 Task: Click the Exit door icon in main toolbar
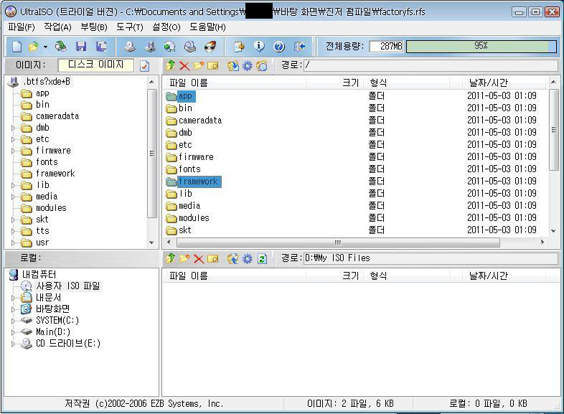pyautogui.click(x=300, y=47)
